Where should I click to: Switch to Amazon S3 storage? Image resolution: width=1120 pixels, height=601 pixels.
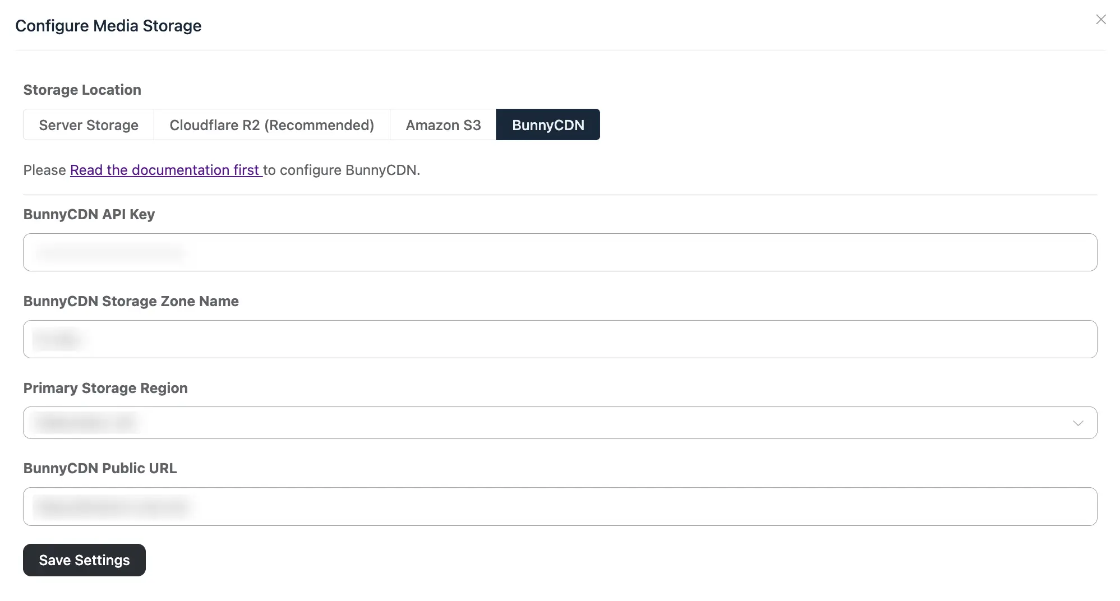[x=443, y=124]
